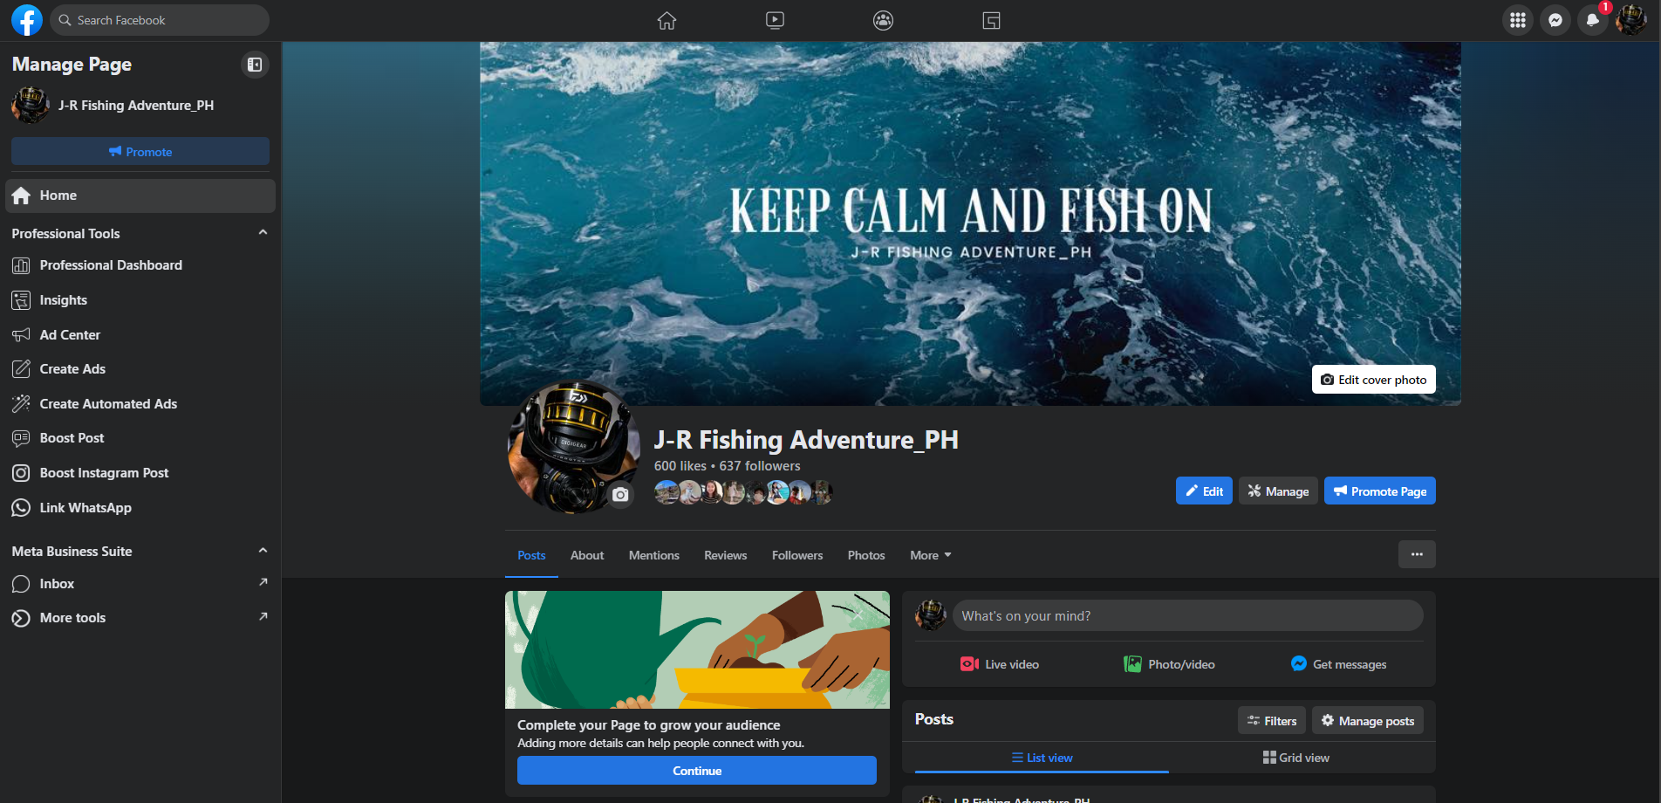Image resolution: width=1661 pixels, height=803 pixels.
Task: Open Insights in the sidebar
Action: (x=140, y=300)
